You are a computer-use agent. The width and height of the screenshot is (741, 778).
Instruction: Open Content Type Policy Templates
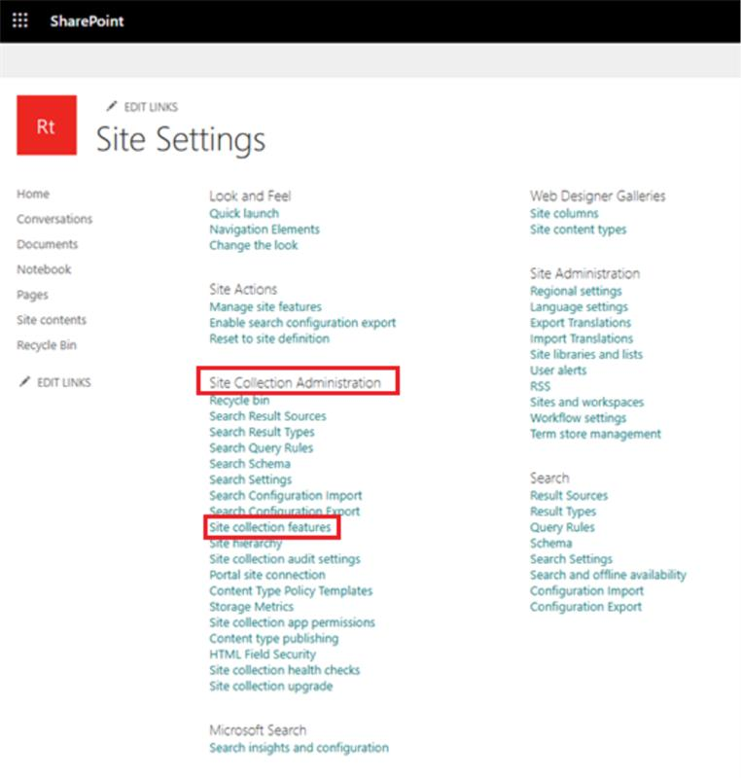(x=290, y=590)
